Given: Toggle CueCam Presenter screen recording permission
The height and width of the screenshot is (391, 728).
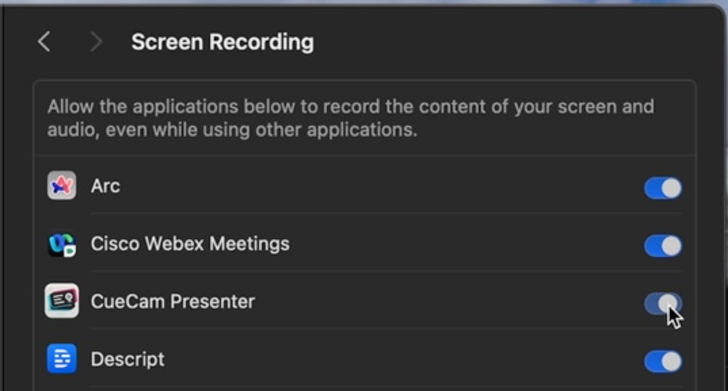Looking at the screenshot, I should 662,303.
